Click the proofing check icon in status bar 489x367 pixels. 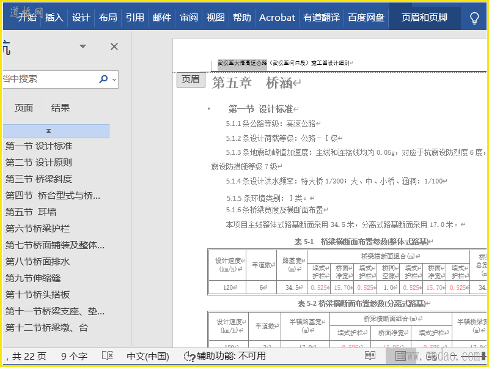[x=107, y=356]
